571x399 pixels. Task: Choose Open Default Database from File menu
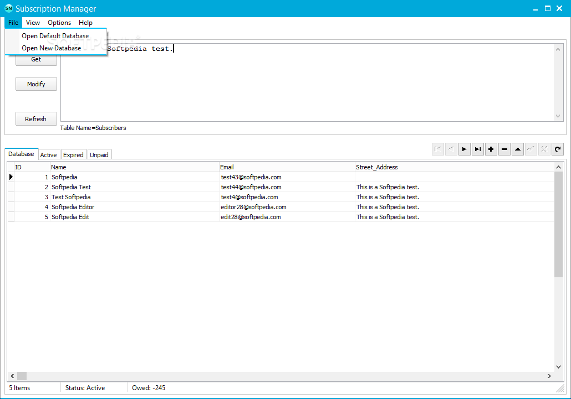[55, 36]
